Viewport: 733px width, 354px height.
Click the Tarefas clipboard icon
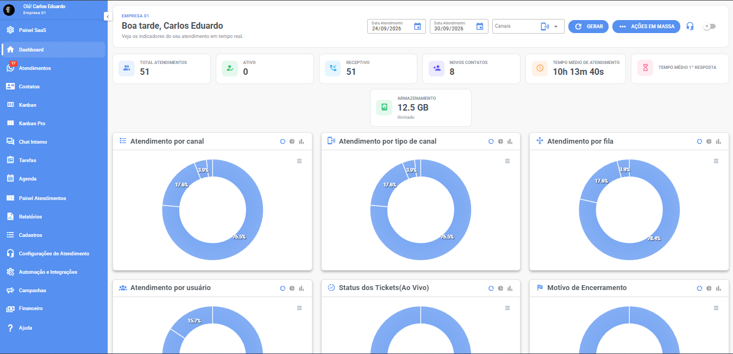10,160
